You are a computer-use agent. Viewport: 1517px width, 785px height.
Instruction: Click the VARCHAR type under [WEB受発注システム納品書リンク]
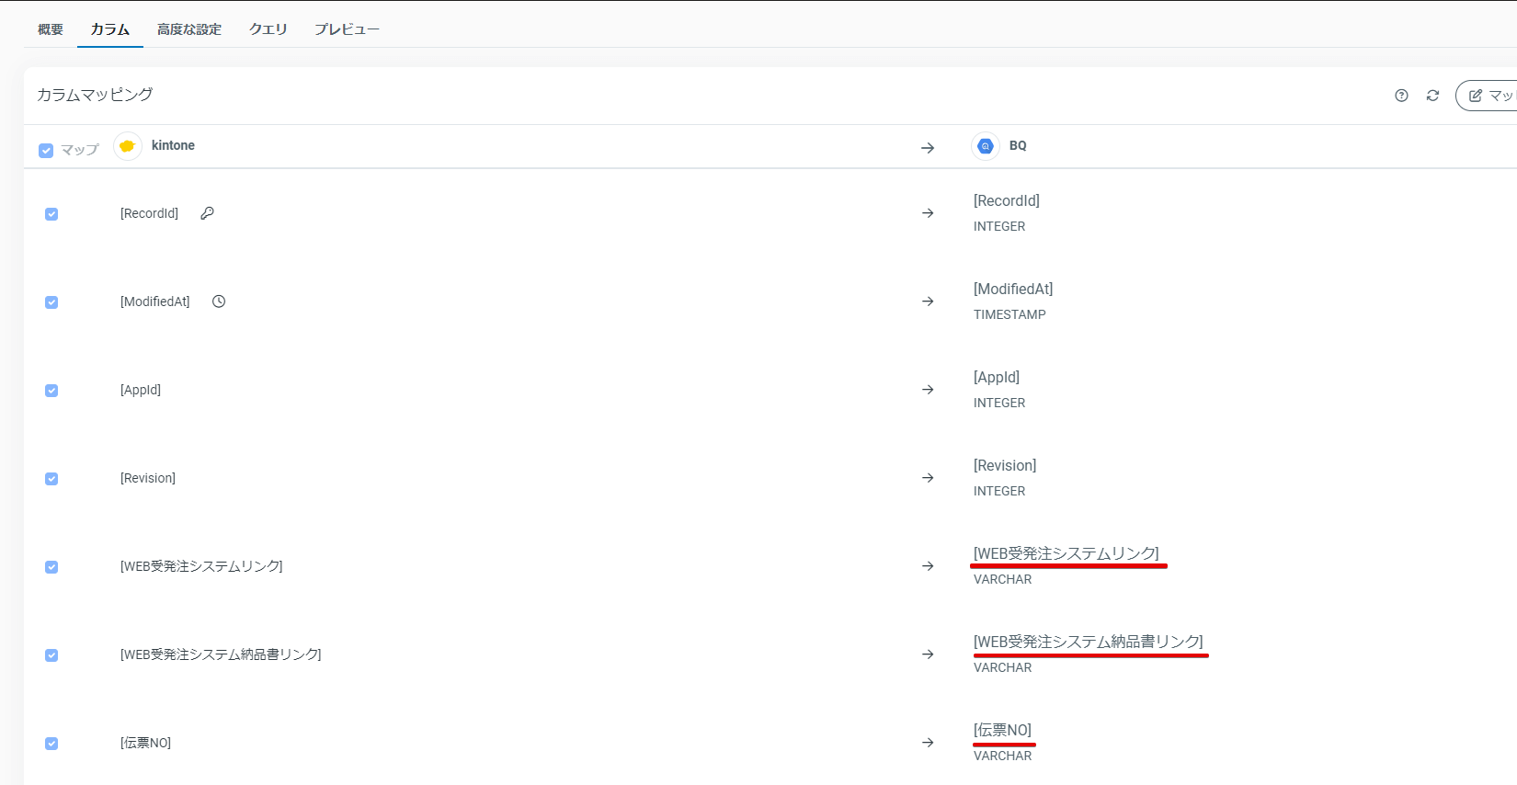[1003, 667]
